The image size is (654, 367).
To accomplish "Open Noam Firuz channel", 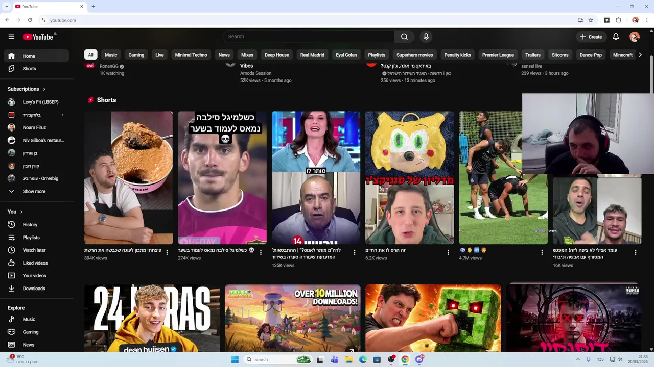I will (x=35, y=127).
